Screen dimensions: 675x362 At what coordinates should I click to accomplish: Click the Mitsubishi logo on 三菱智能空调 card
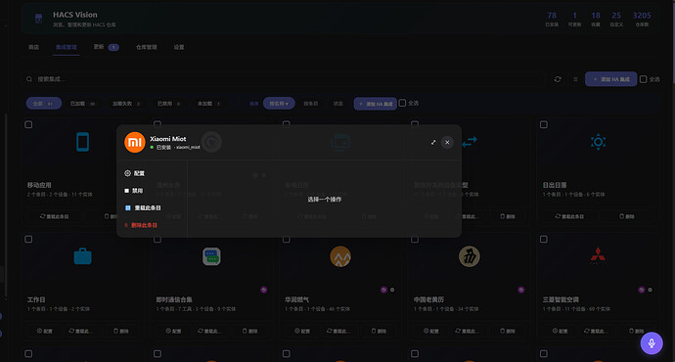(598, 255)
